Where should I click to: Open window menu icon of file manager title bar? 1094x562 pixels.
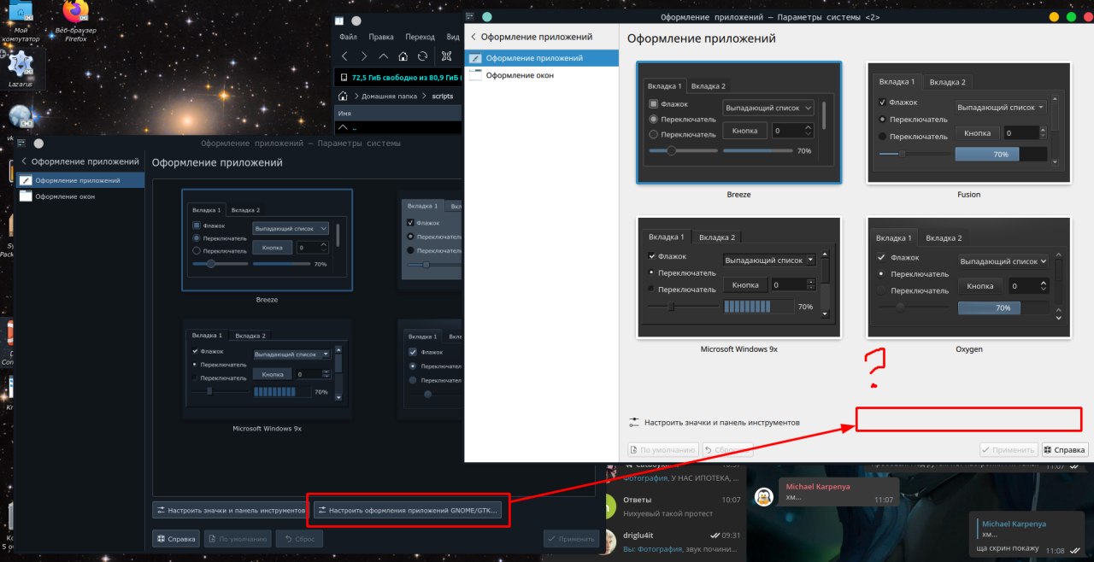click(339, 20)
